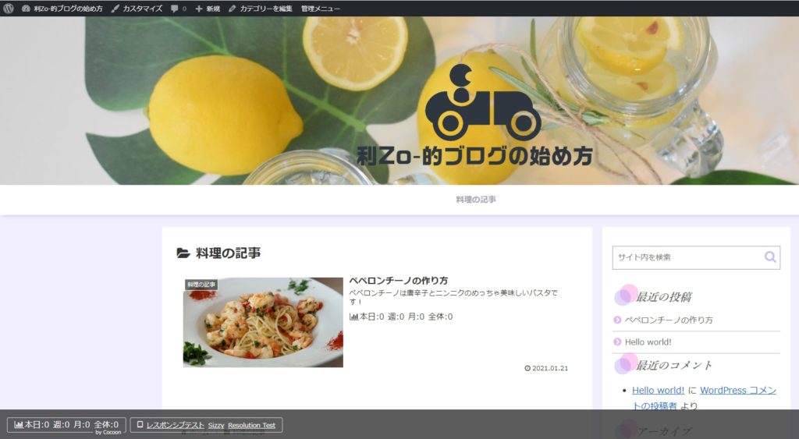The image size is (799, 439).
Task: Open ペペロンチーノの作り方 in recent posts sidebar
Action: click(669, 320)
